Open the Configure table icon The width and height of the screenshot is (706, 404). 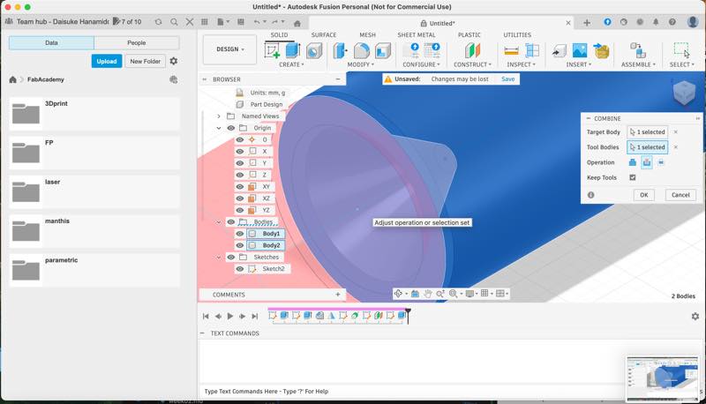click(432, 50)
